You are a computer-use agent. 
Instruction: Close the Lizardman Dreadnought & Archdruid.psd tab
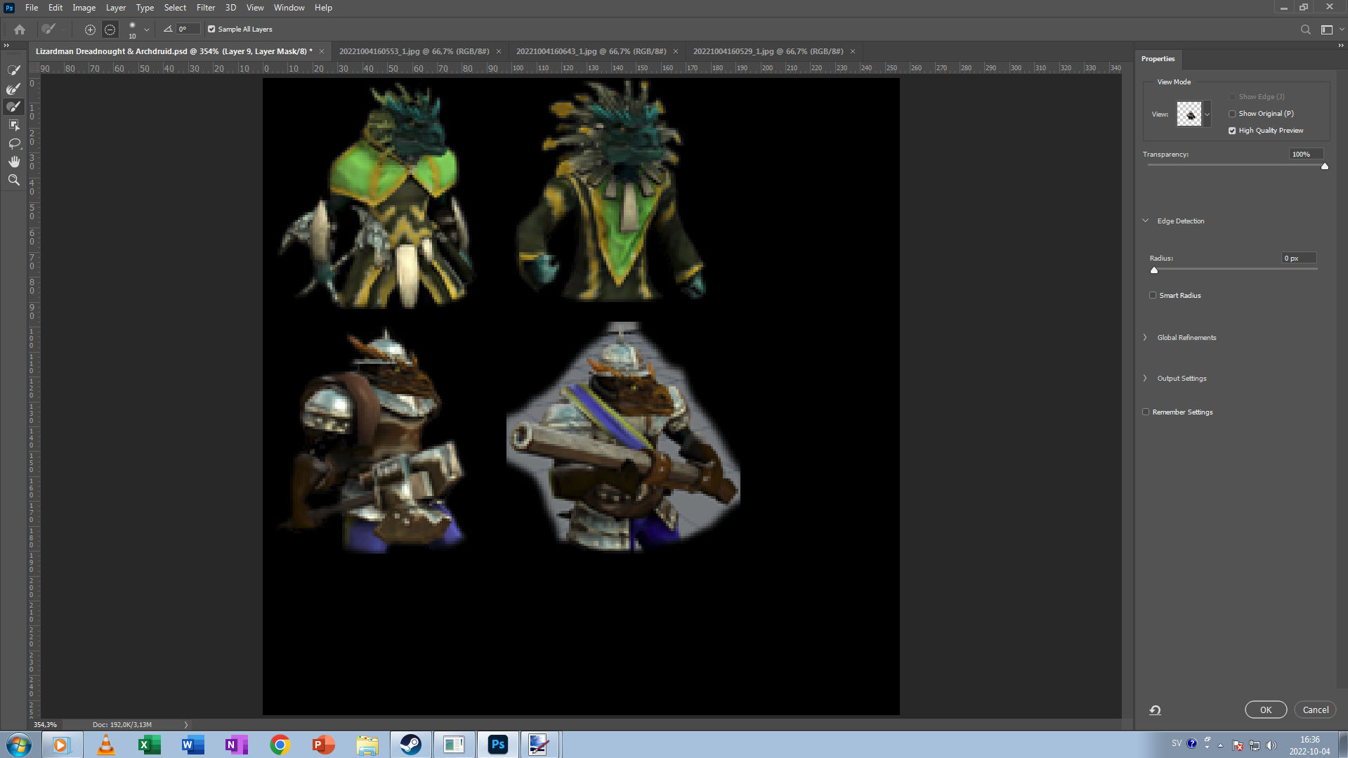pos(322,51)
